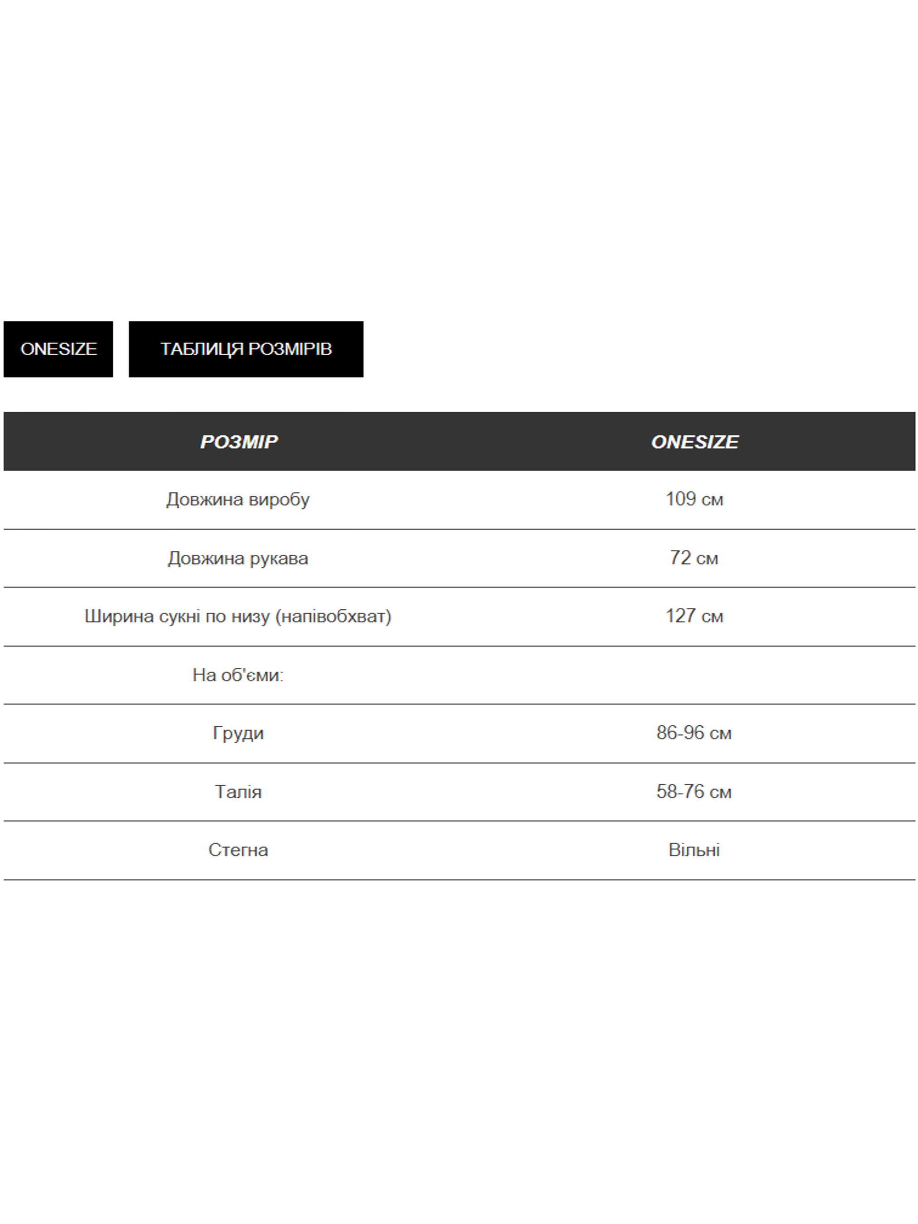Click the 127 см value
This screenshot has height=1224, width=918.
pos(694,617)
